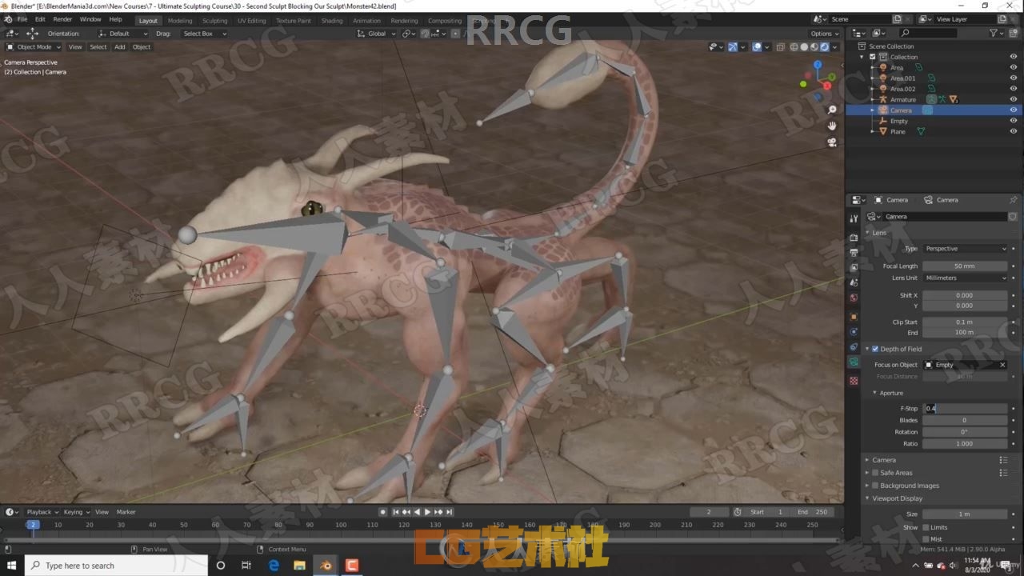Open the Object Mode dropdown

[x=32, y=47]
